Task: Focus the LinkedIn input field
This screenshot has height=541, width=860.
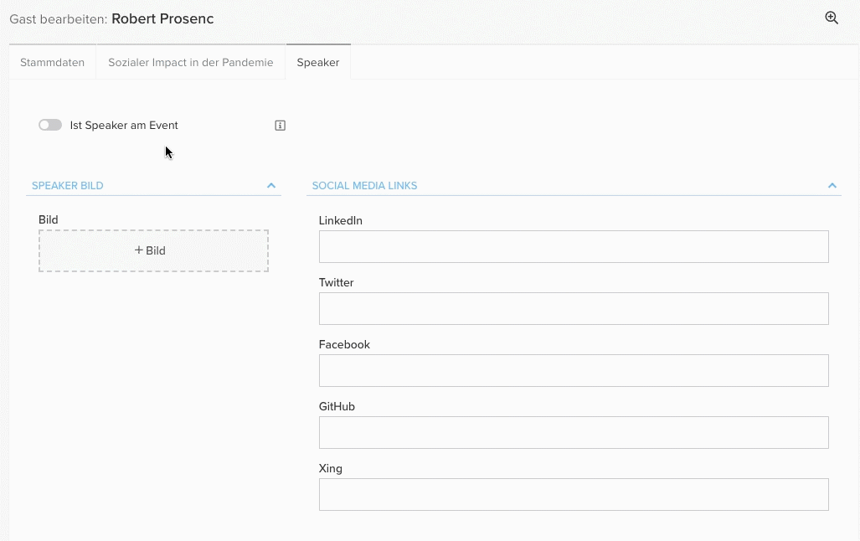Action: tap(574, 247)
